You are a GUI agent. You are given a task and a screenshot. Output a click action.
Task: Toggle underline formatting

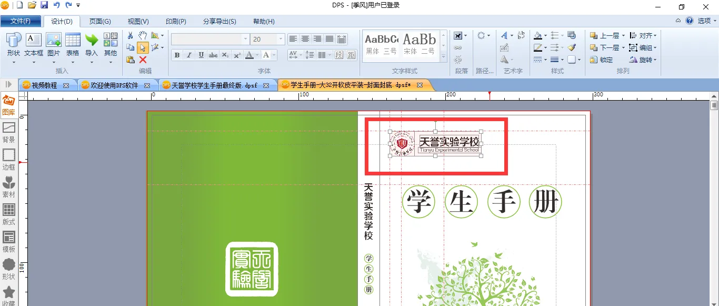coord(201,55)
